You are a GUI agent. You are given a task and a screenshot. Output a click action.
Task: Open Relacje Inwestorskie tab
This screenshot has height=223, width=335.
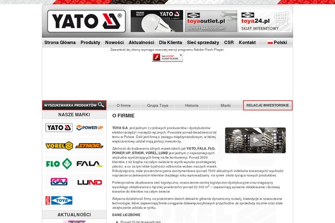(267, 105)
